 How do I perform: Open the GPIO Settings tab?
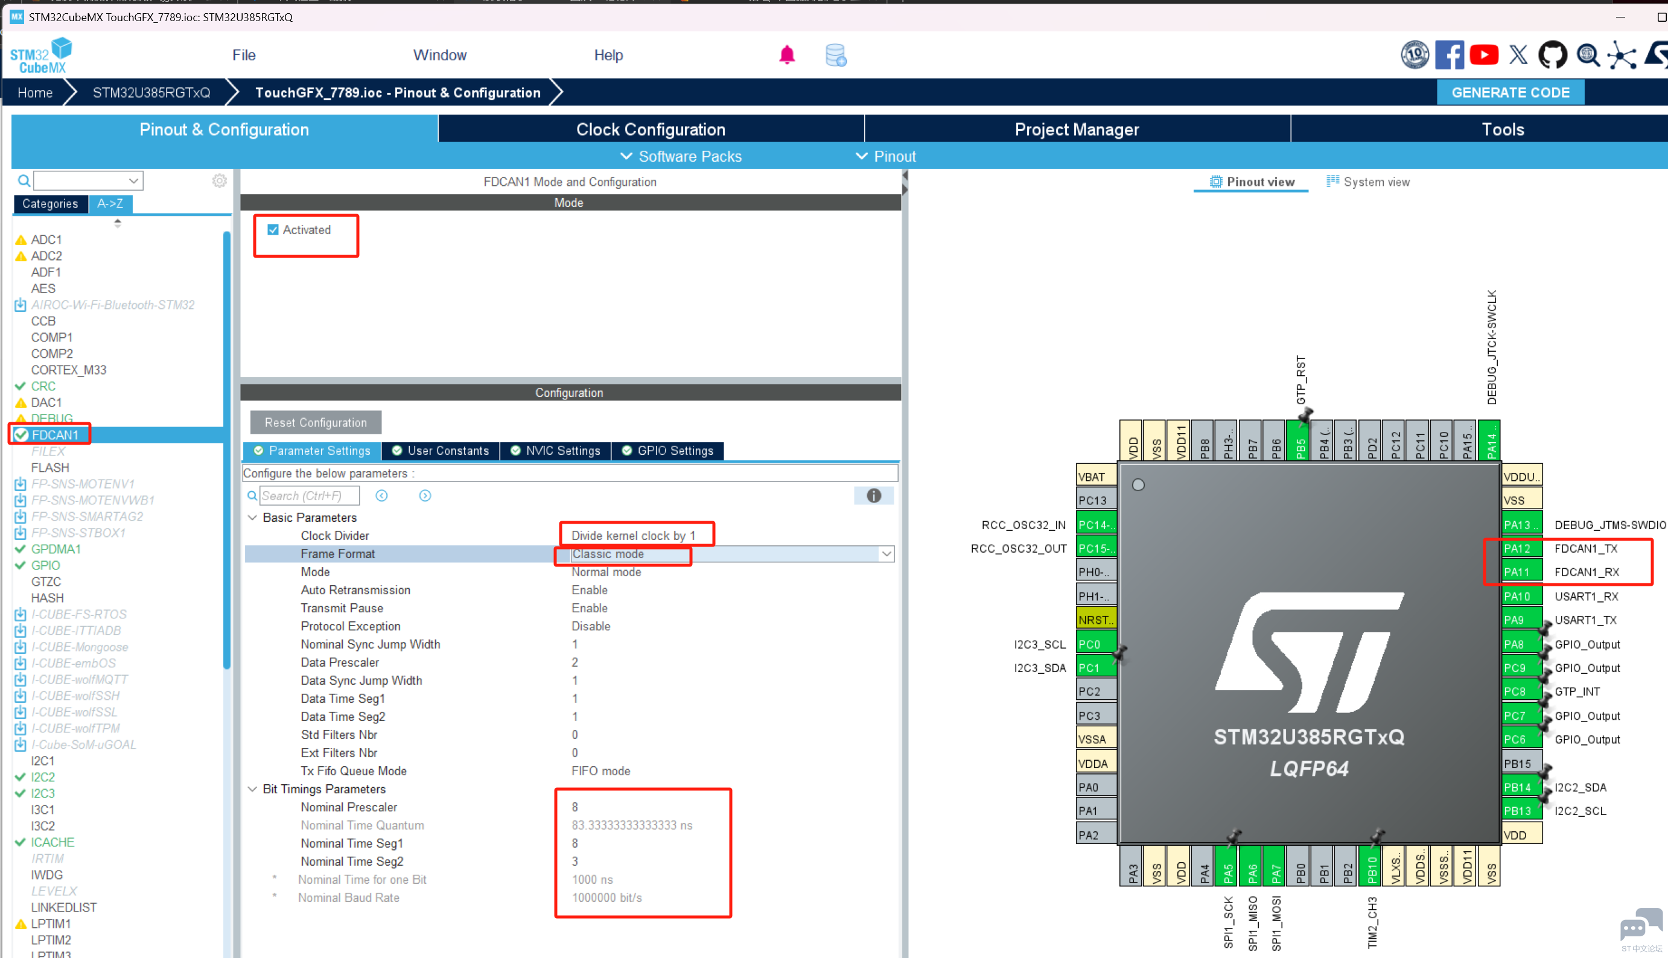[667, 451]
